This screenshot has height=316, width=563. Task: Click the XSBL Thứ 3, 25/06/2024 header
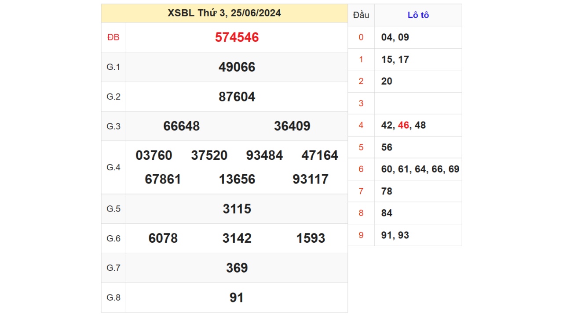coord(224,13)
